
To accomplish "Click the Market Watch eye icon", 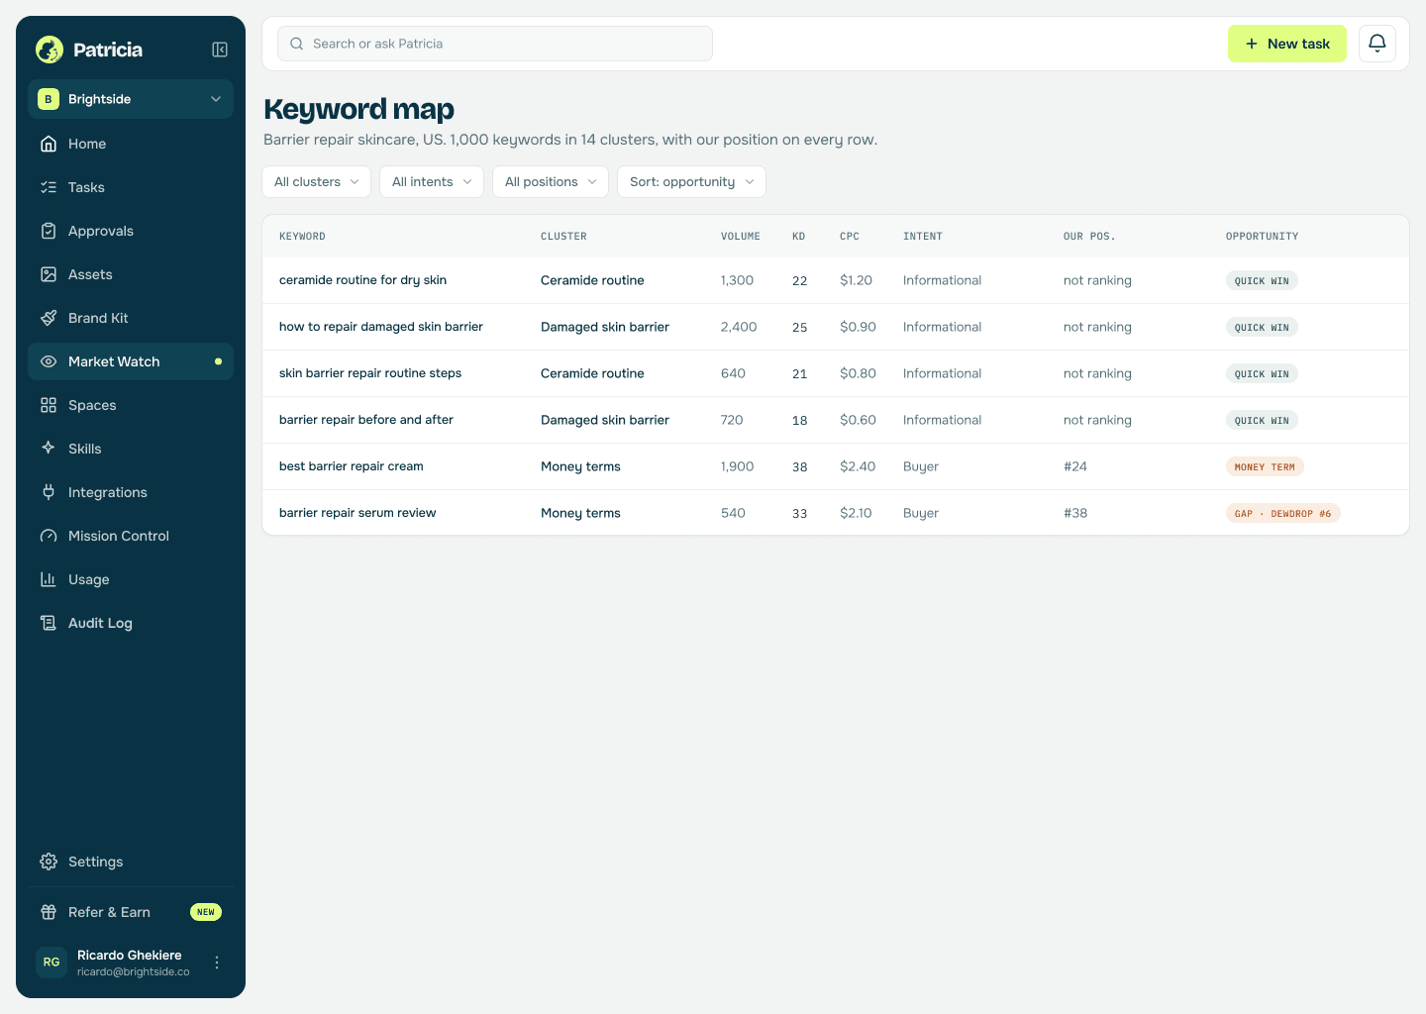I will (x=49, y=361).
